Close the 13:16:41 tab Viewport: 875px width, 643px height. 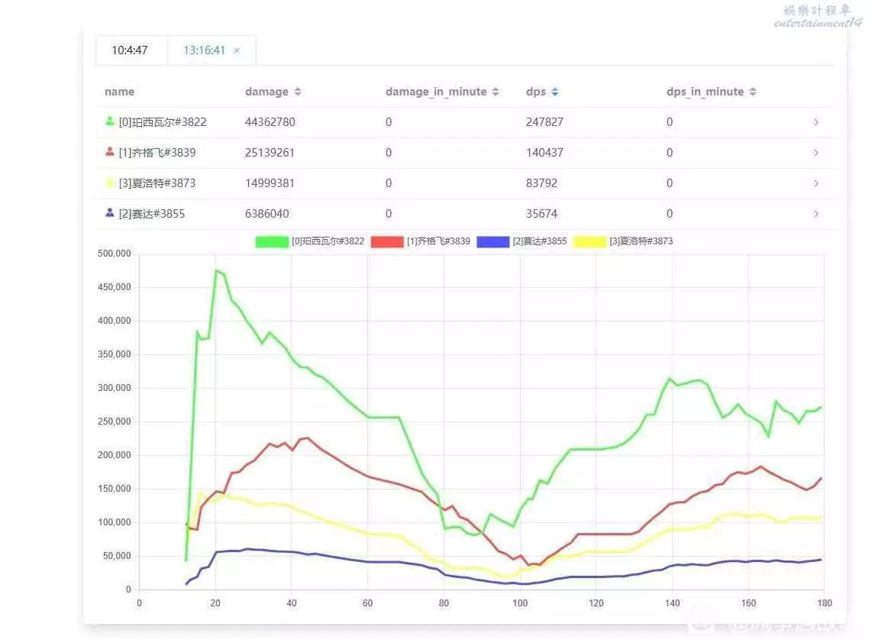coord(237,50)
